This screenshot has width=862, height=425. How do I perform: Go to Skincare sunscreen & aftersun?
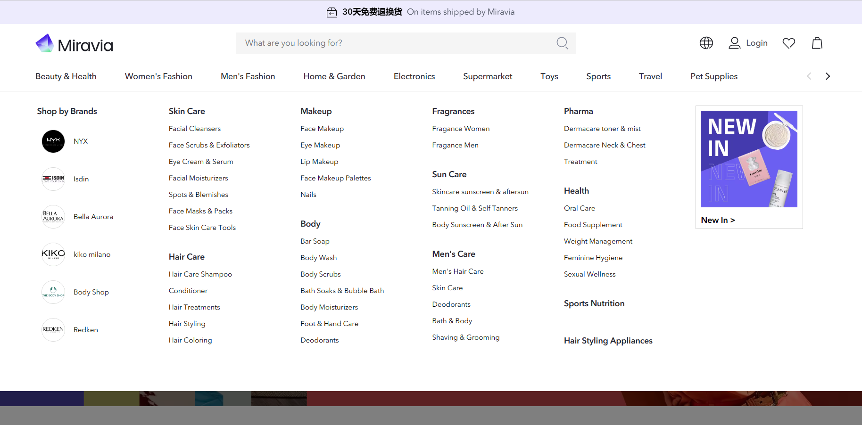click(480, 192)
